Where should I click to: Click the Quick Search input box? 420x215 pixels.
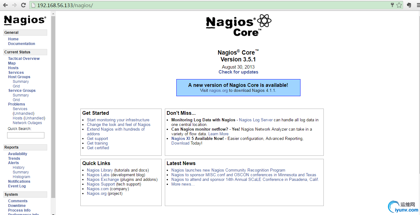click(26, 135)
